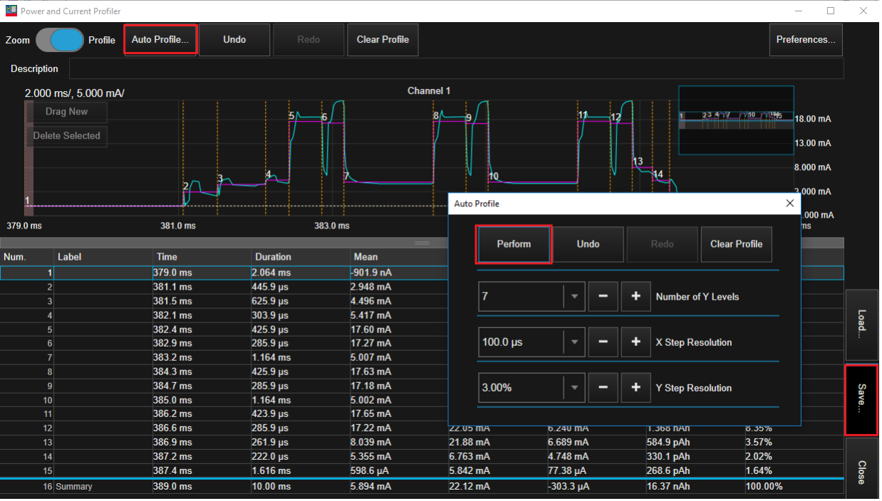This screenshot has width=882, height=501.
Task: Select the waveform overview thumbnail
Action: (x=736, y=120)
